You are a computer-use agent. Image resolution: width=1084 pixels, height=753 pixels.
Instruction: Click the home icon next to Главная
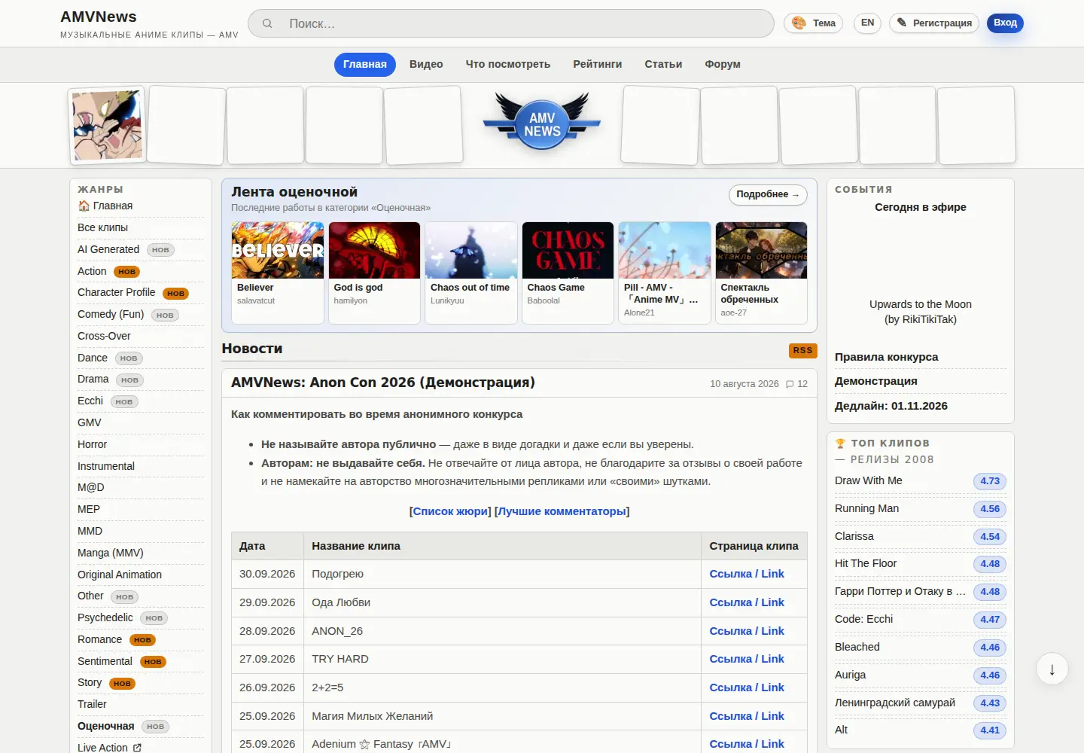click(84, 206)
